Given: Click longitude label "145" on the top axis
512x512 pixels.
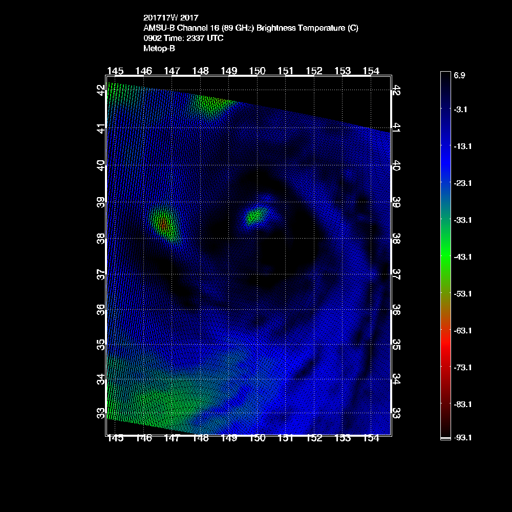Looking at the screenshot, I should click(115, 71).
